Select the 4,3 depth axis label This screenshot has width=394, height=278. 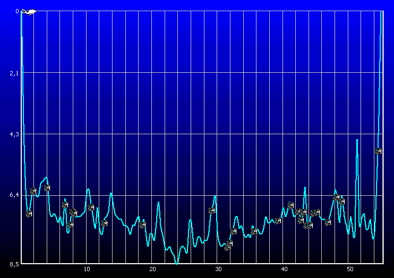pyautogui.click(x=14, y=134)
